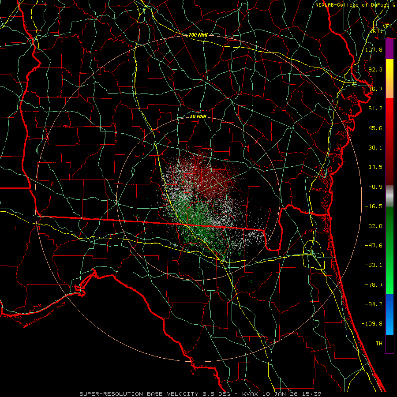Click the green segment of the velocity color bar

pyautogui.click(x=390, y=251)
